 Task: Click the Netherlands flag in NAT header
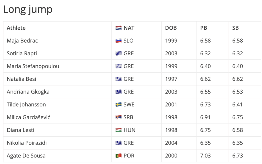click(x=118, y=28)
